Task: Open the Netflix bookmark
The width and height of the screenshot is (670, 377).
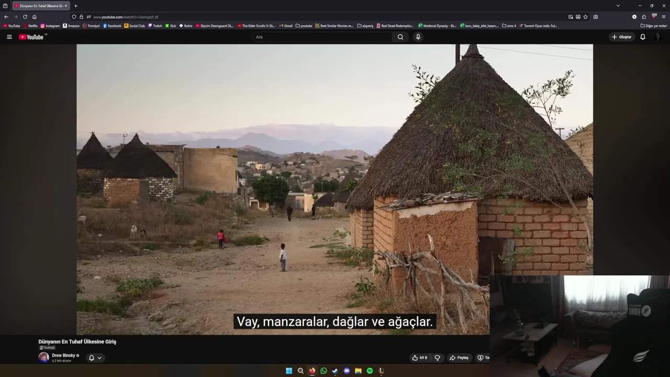Action: tap(30, 26)
